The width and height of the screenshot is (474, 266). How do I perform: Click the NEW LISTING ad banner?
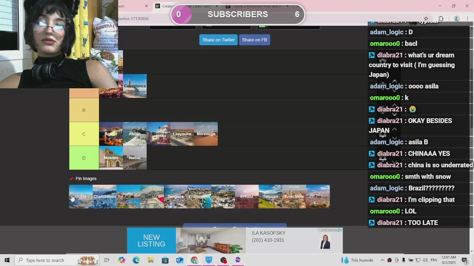click(x=151, y=241)
